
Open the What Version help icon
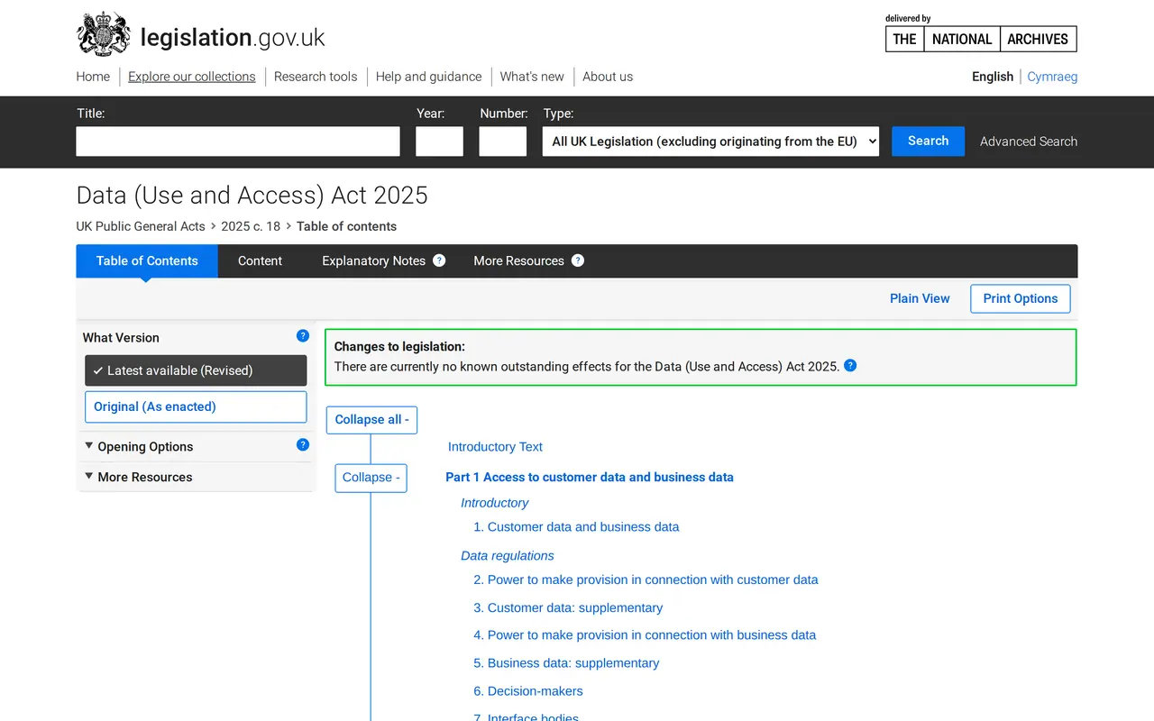point(303,336)
